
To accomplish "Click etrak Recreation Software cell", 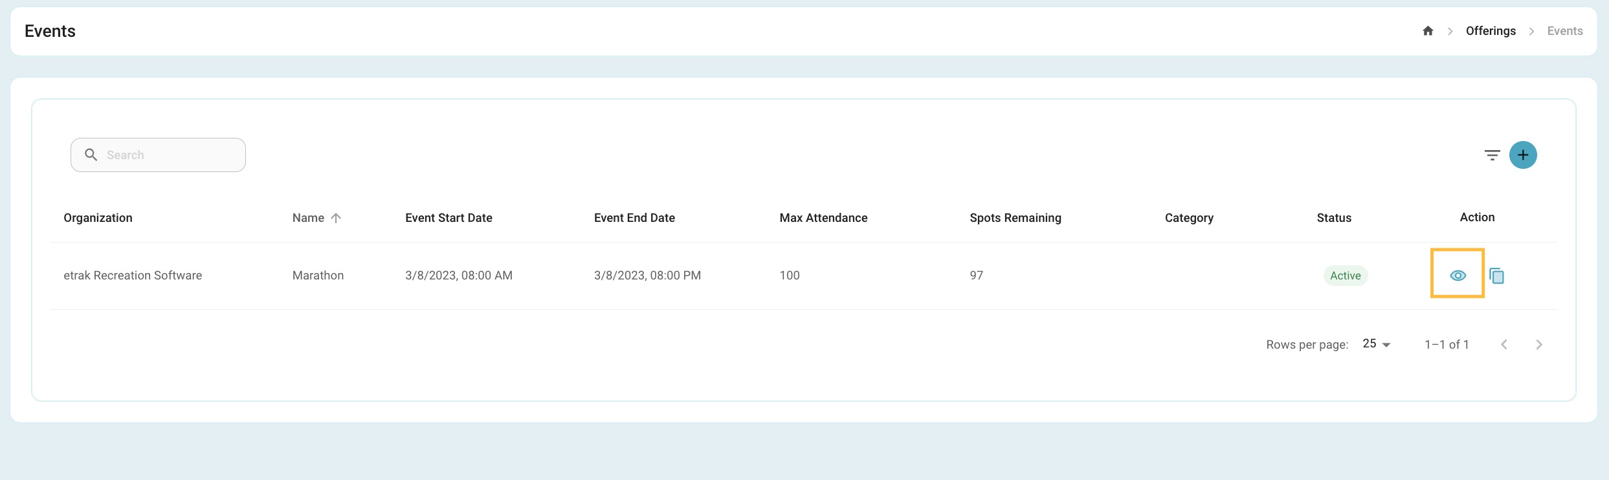I will tap(133, 276).
